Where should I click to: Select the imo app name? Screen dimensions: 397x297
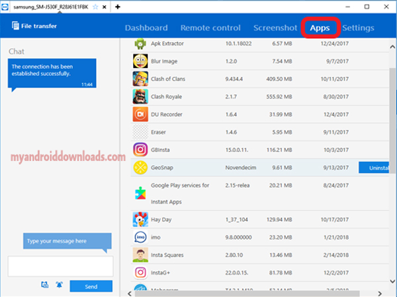point(155,237)
